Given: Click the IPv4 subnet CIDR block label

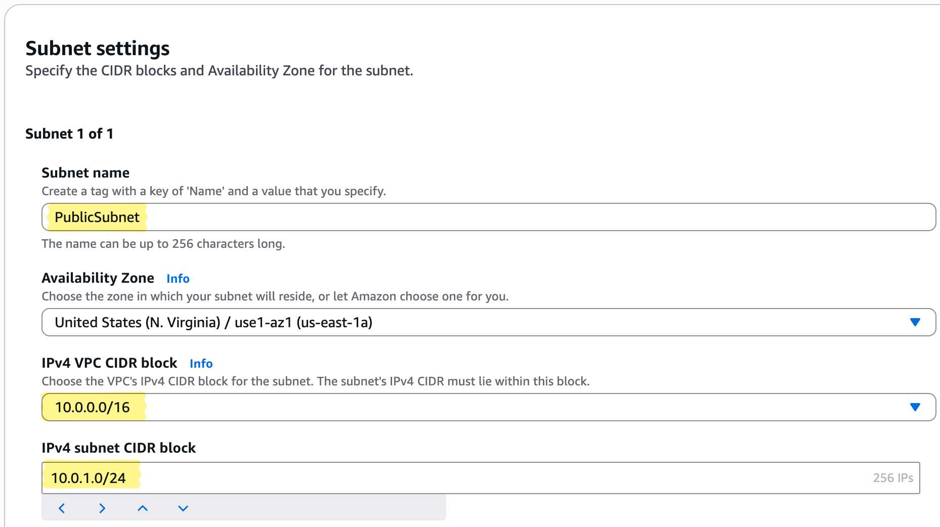Looking at the screenshot, I should [118, 448].
